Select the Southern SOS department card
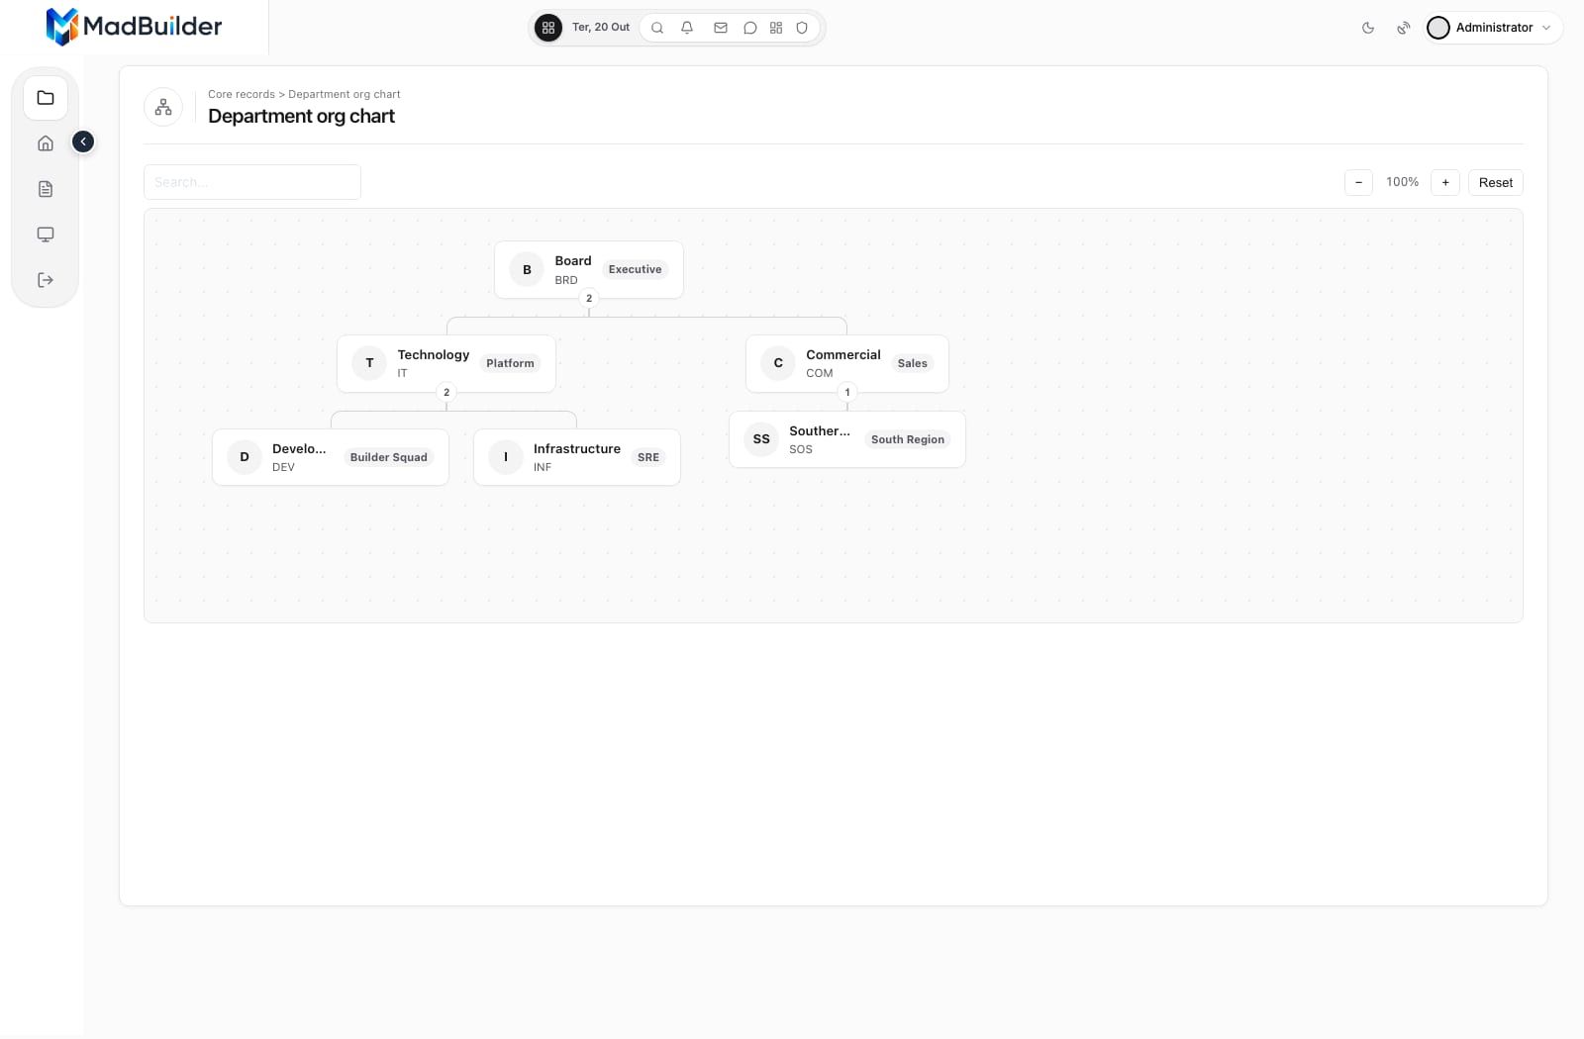1584x1039 pixels. point(847,439)
